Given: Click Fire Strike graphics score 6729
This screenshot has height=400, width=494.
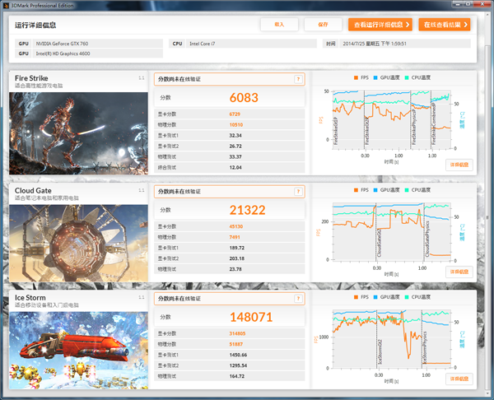Looking at the screenshot, I should click(235, 114).
